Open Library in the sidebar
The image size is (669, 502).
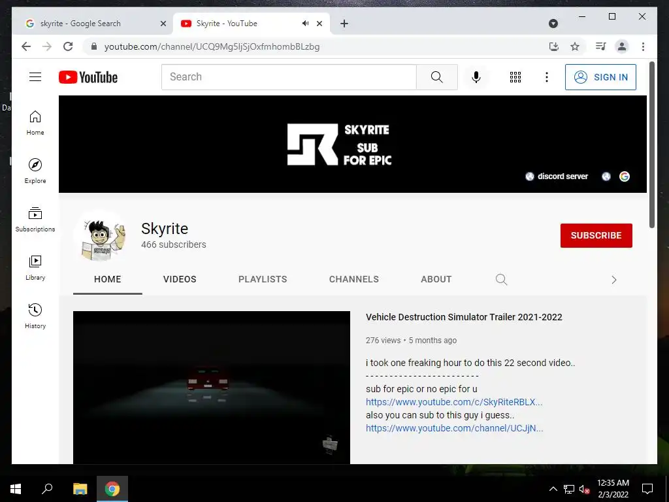tap(35, 267)
